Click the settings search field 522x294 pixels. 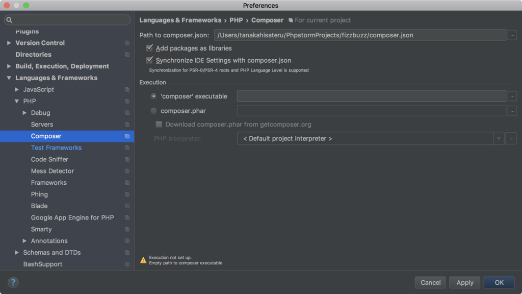click(67, 20)
